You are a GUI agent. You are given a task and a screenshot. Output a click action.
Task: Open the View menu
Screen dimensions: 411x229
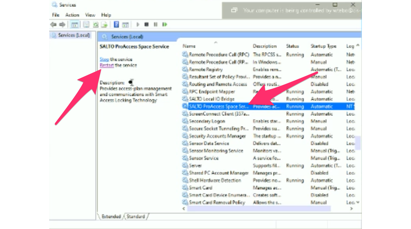[x=90, y=15]
